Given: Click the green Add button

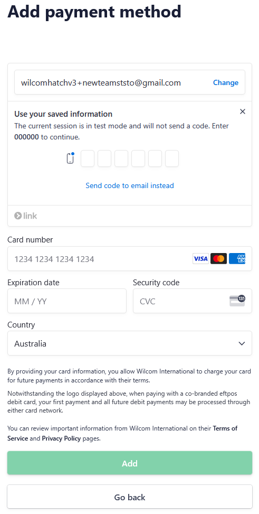Looking at the screenshot, I should [x=130, y=463].
